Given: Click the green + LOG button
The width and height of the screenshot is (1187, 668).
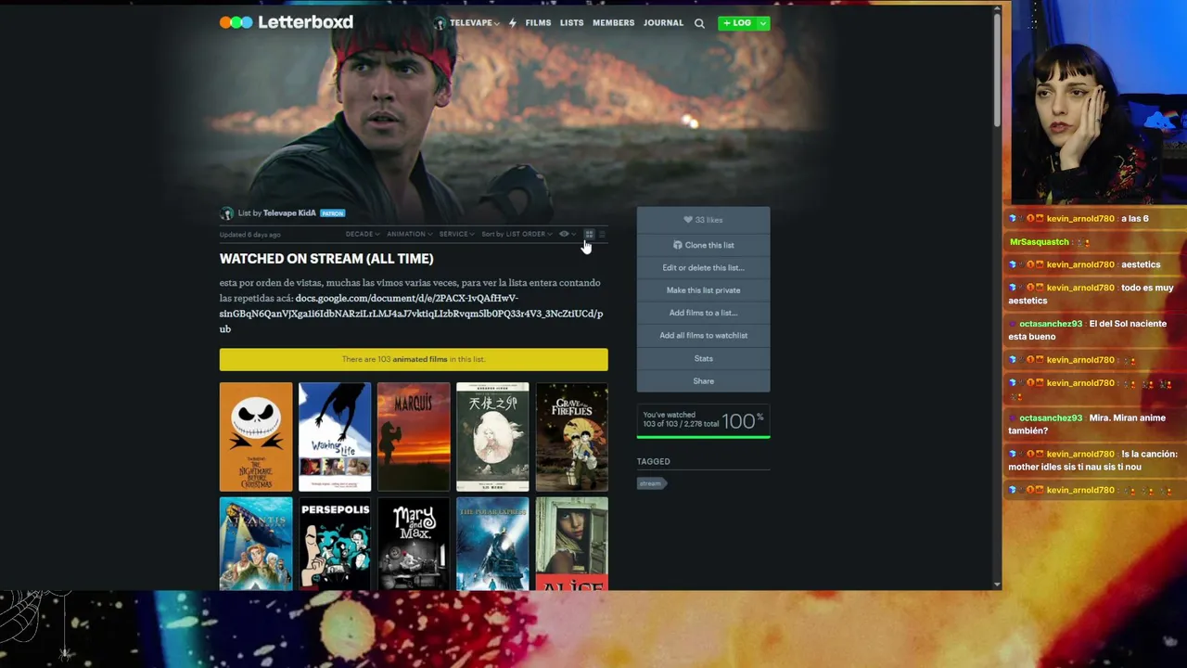Looking at the screenshot, I should (737, 23).
